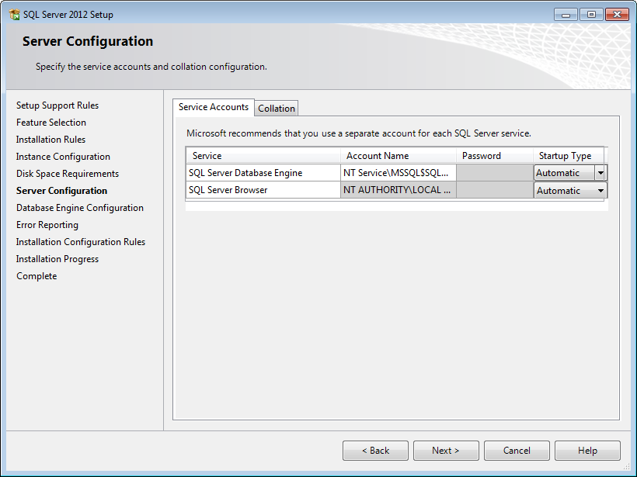
Task: Click Installation Progress step
Action: pyautogui.click(x=57, y=259)
